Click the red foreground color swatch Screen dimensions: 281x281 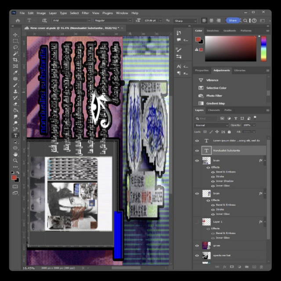coord(14,177)
